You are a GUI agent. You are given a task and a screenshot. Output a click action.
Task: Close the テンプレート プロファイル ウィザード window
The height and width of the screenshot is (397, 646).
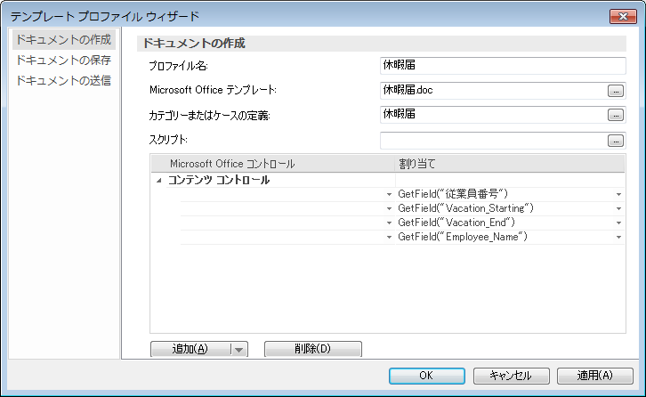tap(624, 17)
